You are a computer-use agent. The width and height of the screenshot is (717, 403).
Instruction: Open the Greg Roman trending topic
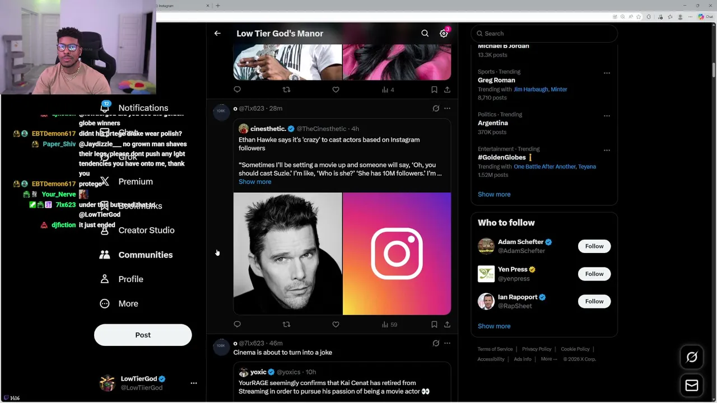pos(496,80)
